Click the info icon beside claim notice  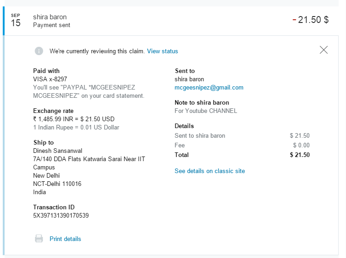(x=39, y=51)
